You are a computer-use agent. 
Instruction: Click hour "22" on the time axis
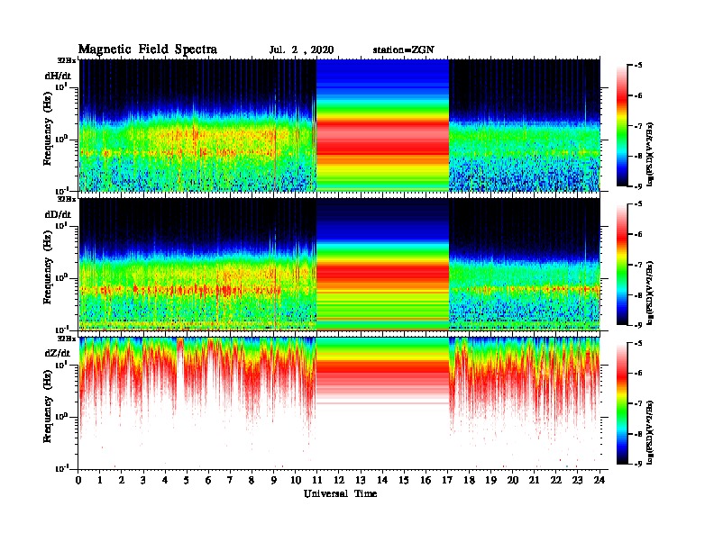[556, 480]
